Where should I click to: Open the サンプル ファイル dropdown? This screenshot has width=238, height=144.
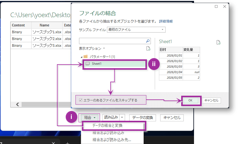coord(136,30)
